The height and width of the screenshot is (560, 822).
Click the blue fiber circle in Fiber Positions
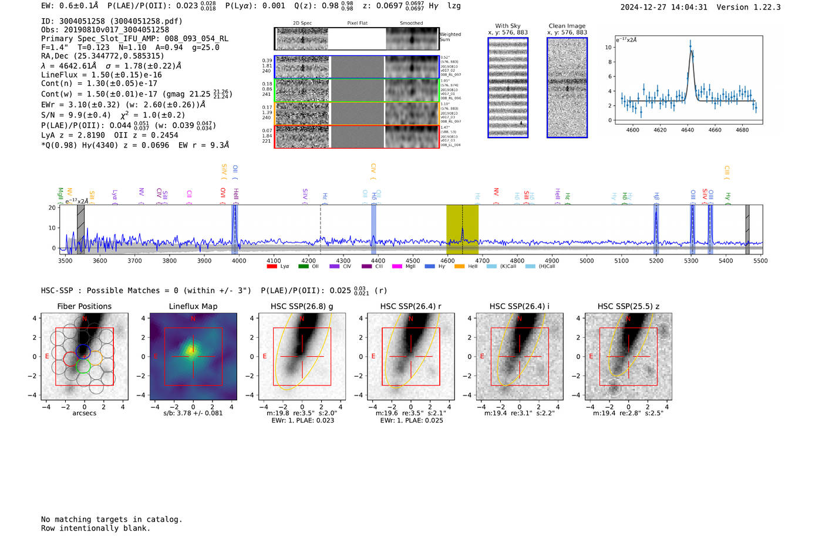83,351
